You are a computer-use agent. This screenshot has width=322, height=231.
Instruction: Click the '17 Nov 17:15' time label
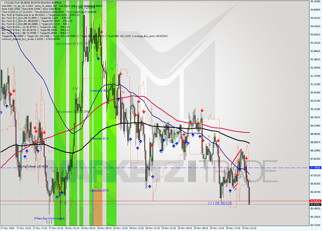point(40,228)
